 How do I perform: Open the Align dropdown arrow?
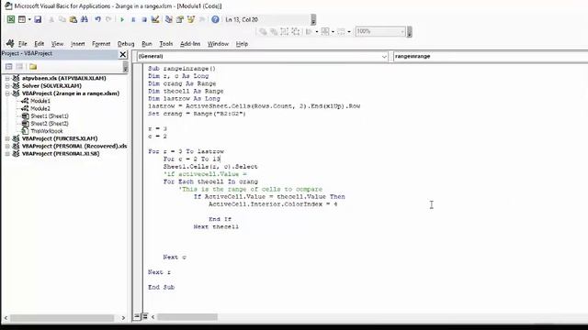point(316,32)
